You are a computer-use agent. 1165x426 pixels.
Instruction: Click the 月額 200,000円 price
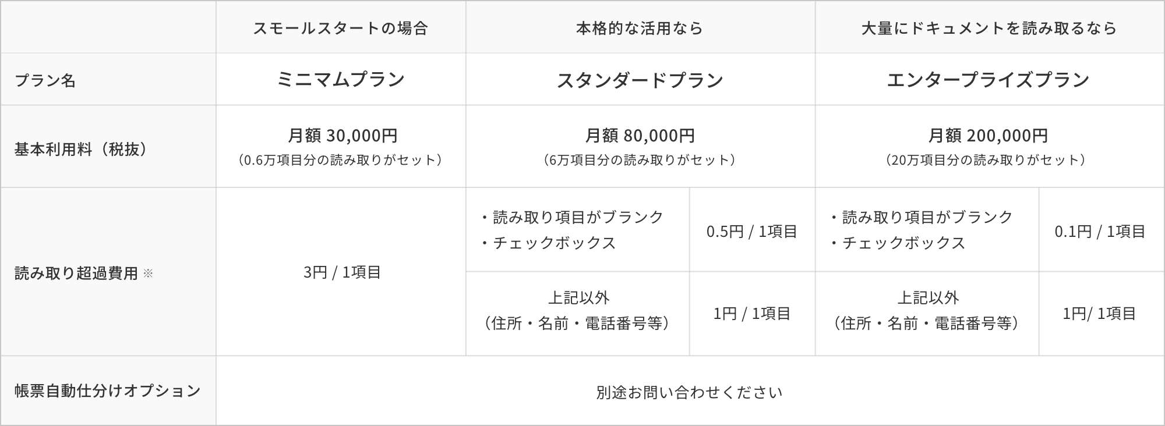(x=988, y=136)
